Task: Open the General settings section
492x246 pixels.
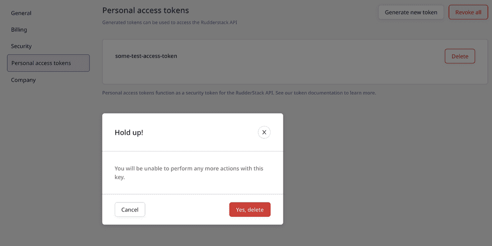Action: coord(21,13)
